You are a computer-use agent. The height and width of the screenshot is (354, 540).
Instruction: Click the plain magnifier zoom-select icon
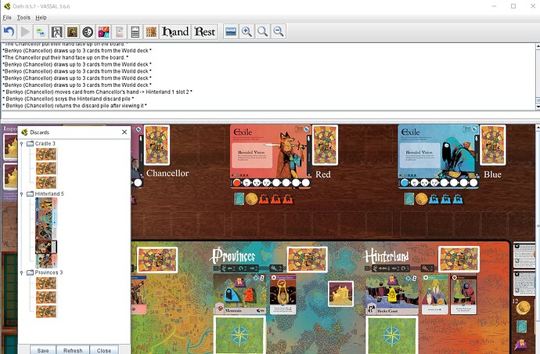coord(262,32)
